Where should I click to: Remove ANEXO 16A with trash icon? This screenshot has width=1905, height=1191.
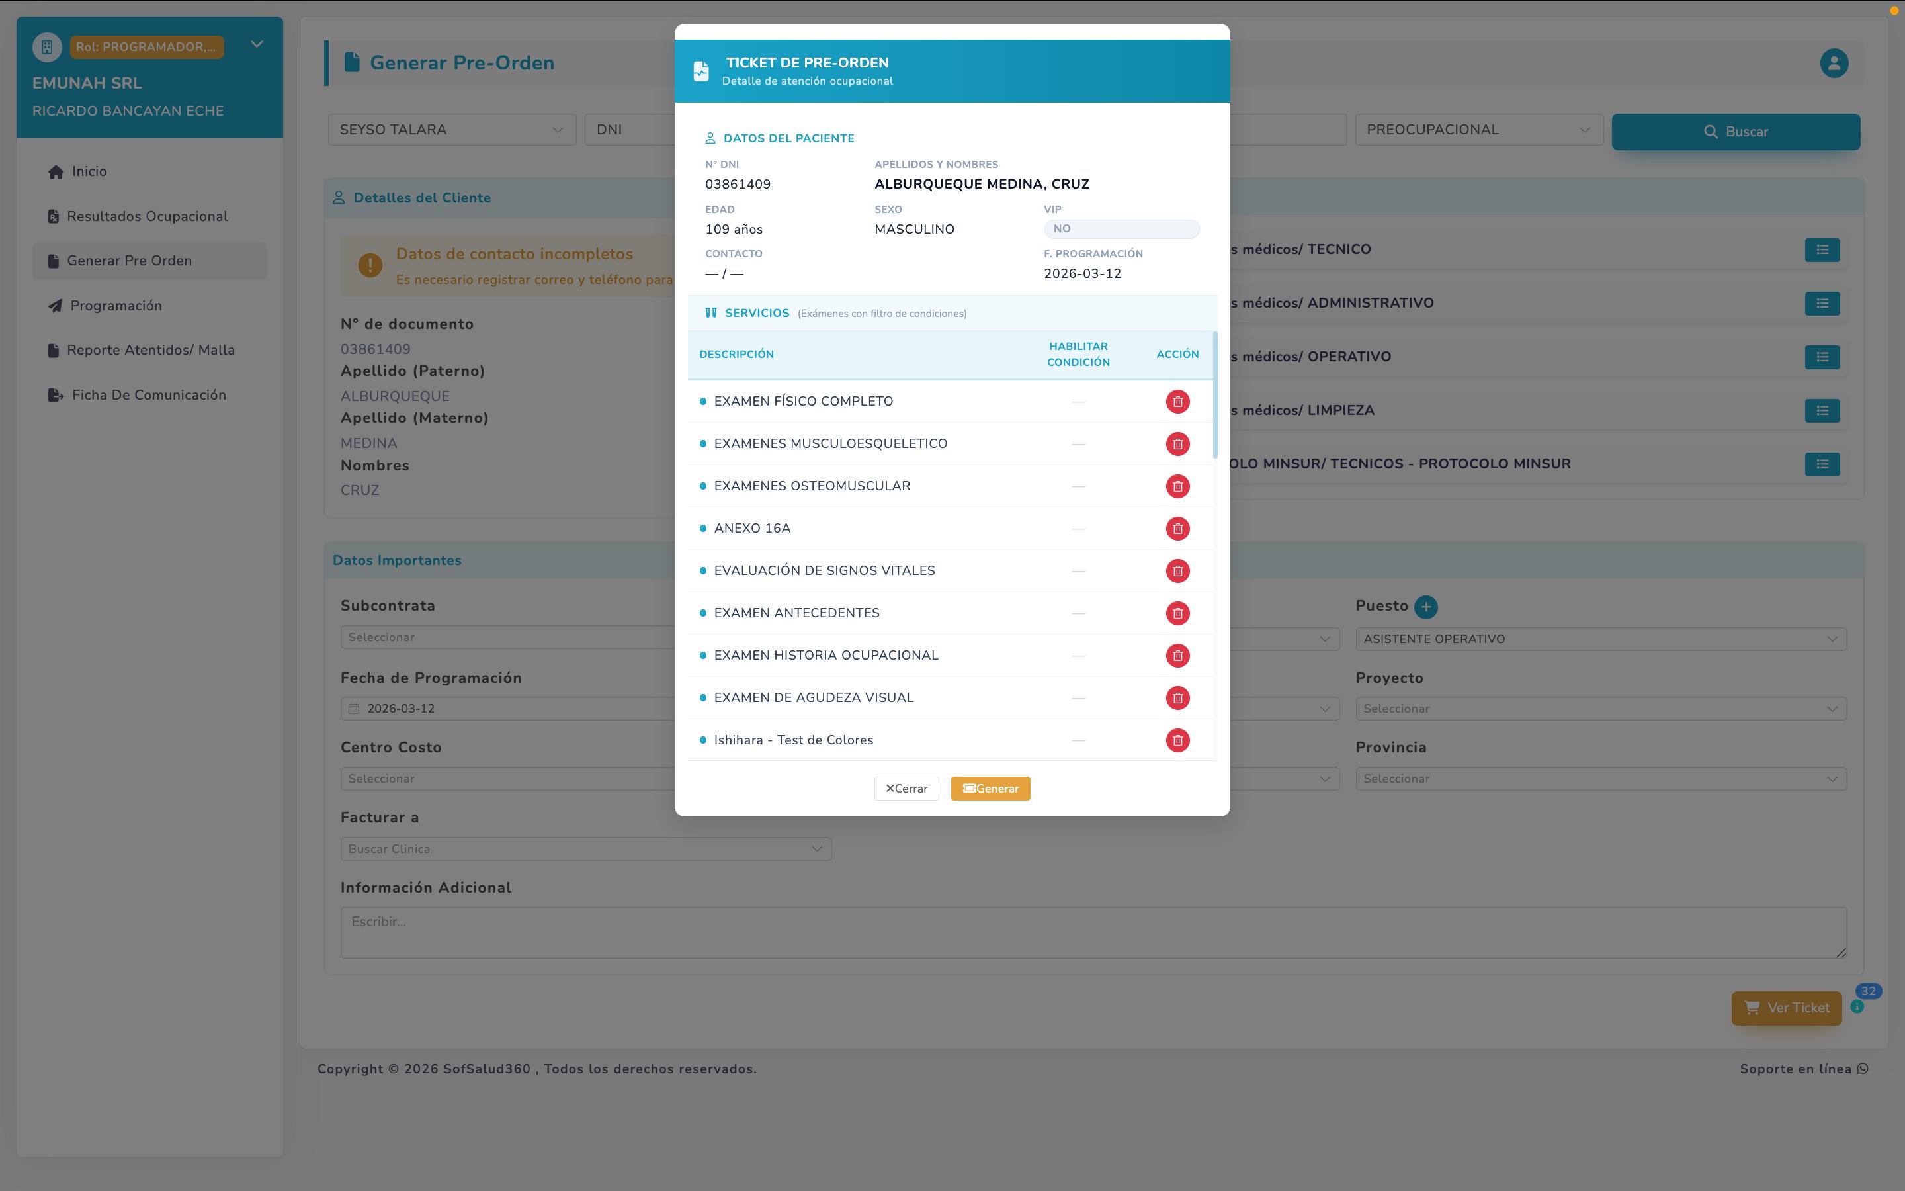pyautogui.click(x=1177, y=529)
